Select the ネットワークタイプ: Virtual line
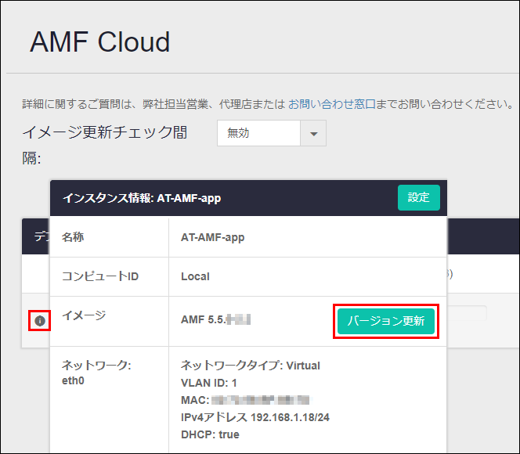Viewport: 520px width, 454px height. pyautogui.click(x=251, y=366)
